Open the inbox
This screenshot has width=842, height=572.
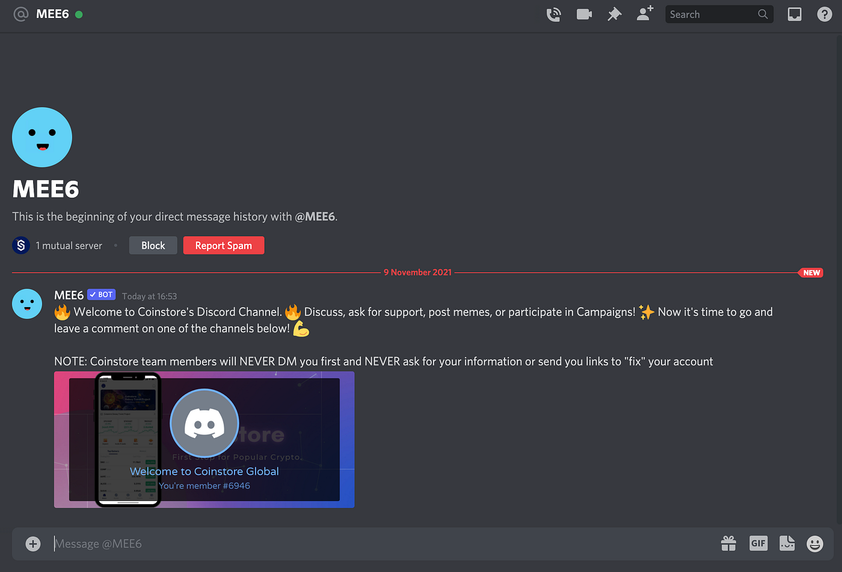[x=794, y=14]
